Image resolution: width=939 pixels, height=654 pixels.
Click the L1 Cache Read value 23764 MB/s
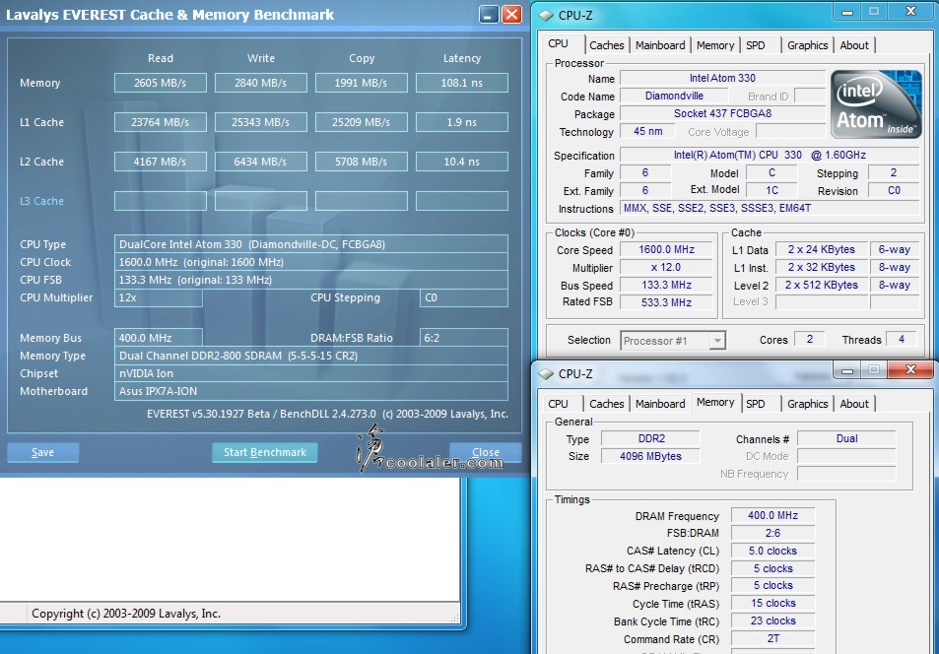coord(161,122)
